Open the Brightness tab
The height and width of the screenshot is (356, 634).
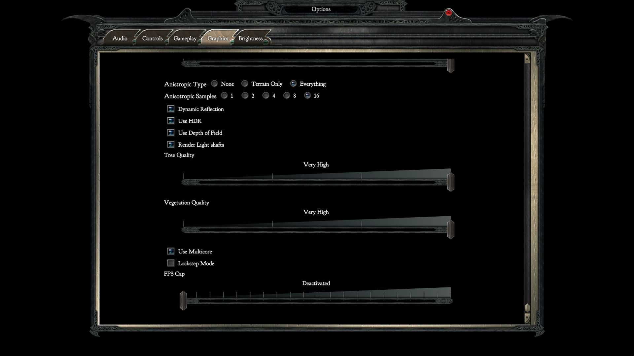250,39
